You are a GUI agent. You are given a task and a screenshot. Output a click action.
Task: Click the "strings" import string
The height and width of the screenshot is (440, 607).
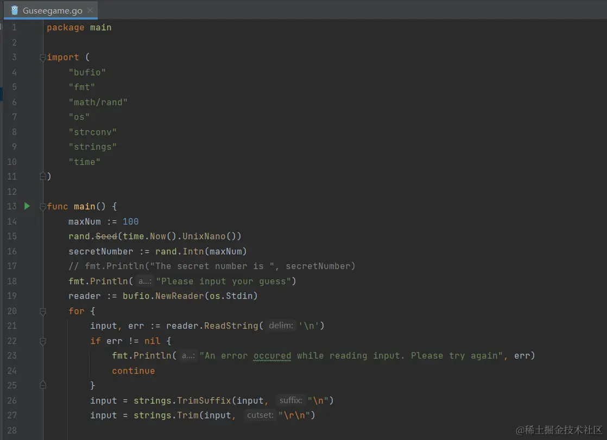[x=92, y=147]
